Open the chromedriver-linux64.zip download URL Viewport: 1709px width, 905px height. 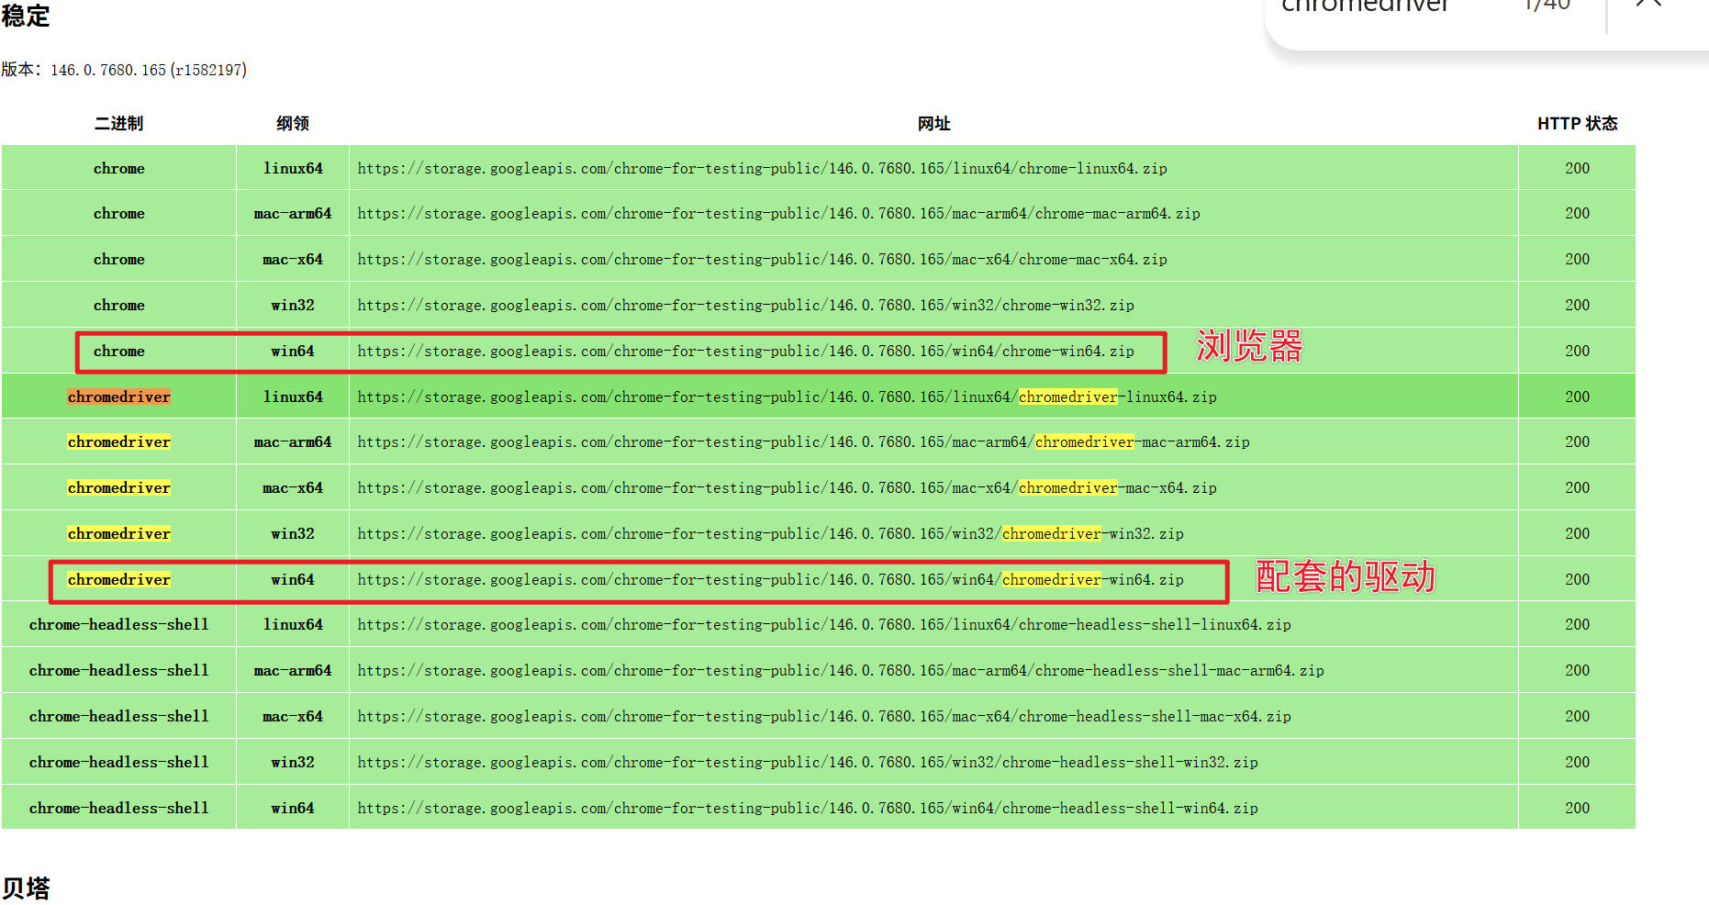[x=787, y=397]
